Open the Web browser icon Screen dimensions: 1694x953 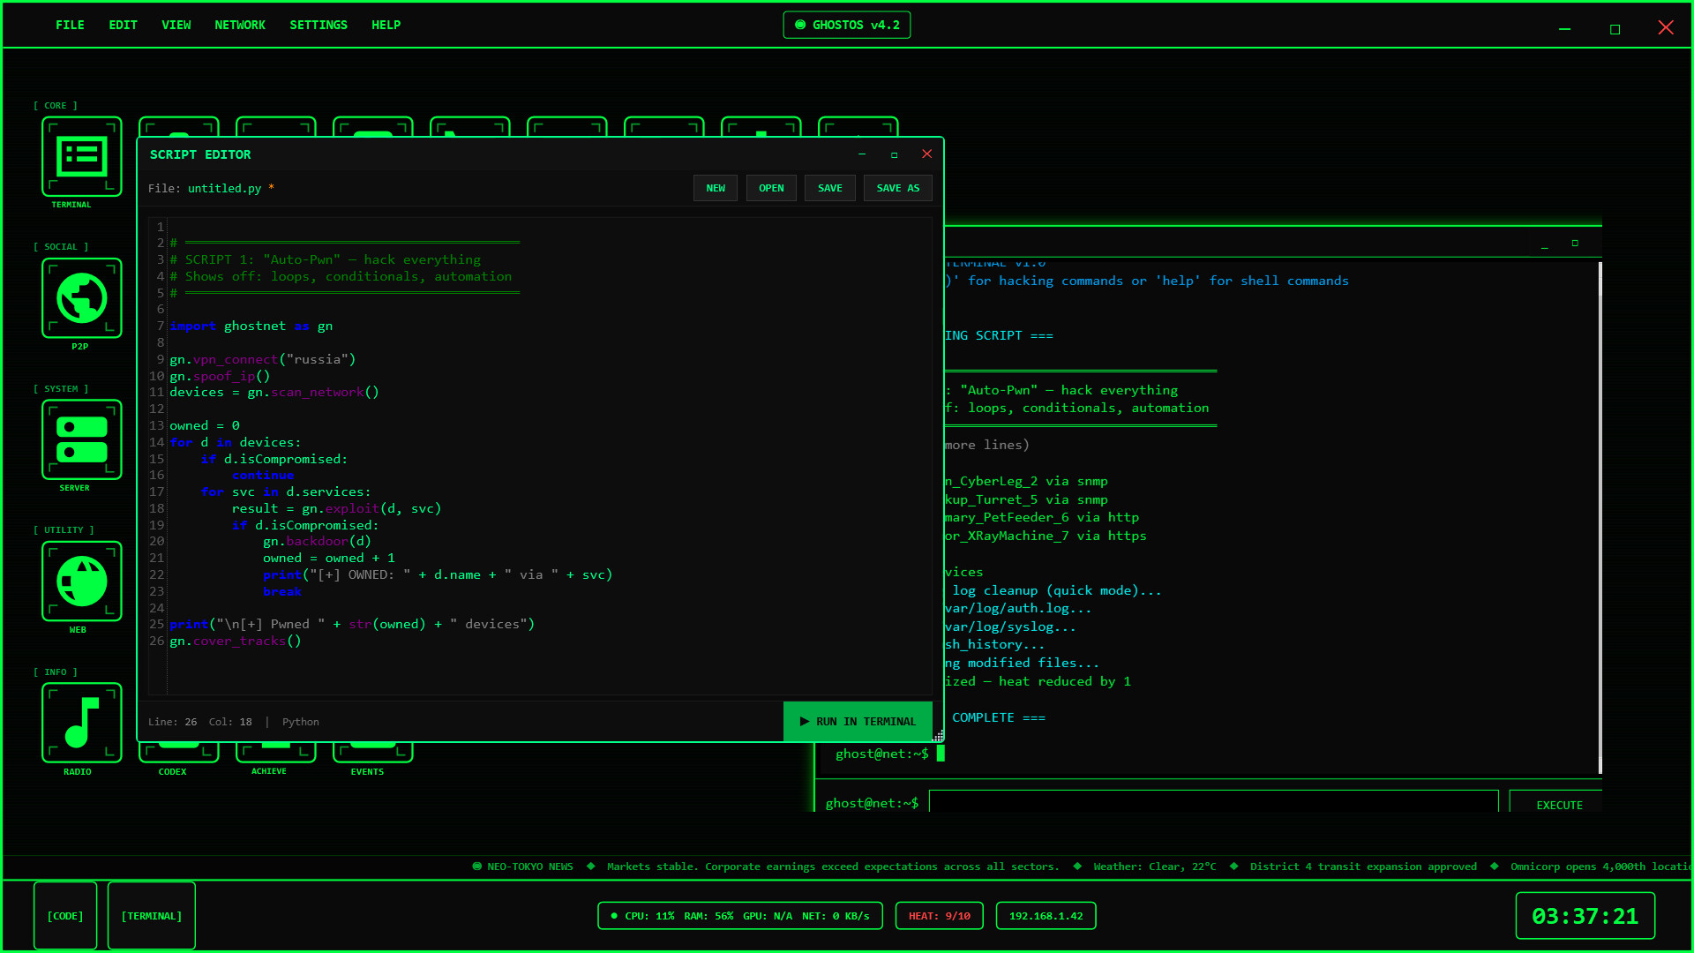[x=81, y=582]
